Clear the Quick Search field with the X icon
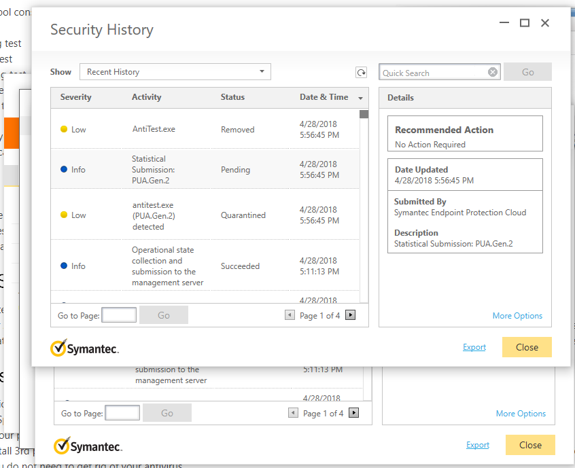Viewport: 575px width, 468px height. point(493,73)
